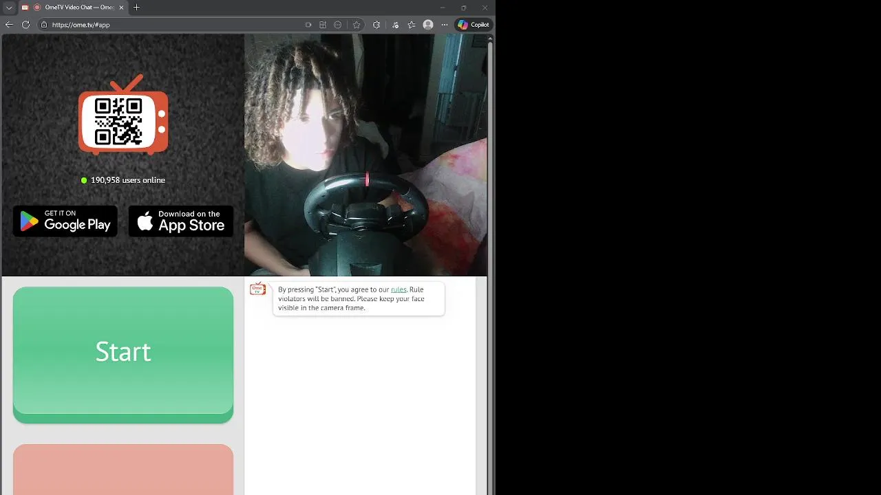Open the browser profile avatar

tap(428, 25)
